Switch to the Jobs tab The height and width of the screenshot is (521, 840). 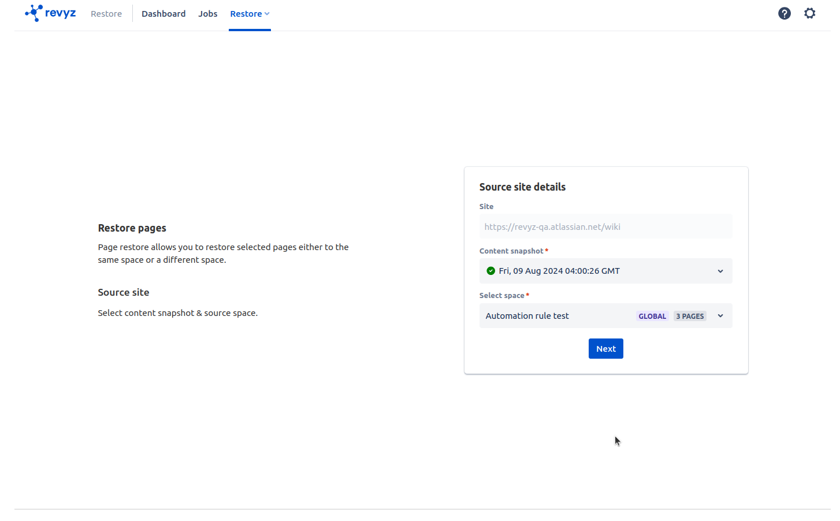tap(207, 14)
